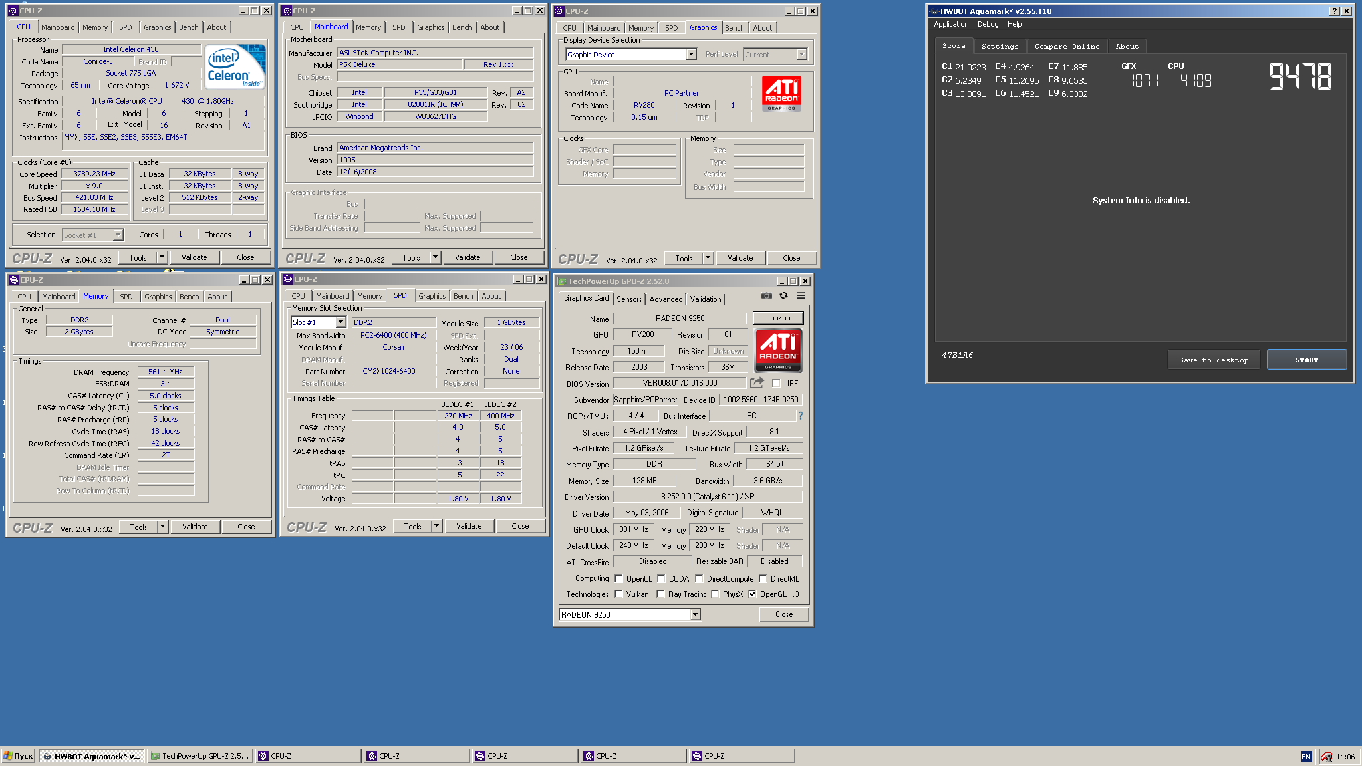Open Aquamark Debug menu
Screen dimensions: 1362x766
point(988,24)
